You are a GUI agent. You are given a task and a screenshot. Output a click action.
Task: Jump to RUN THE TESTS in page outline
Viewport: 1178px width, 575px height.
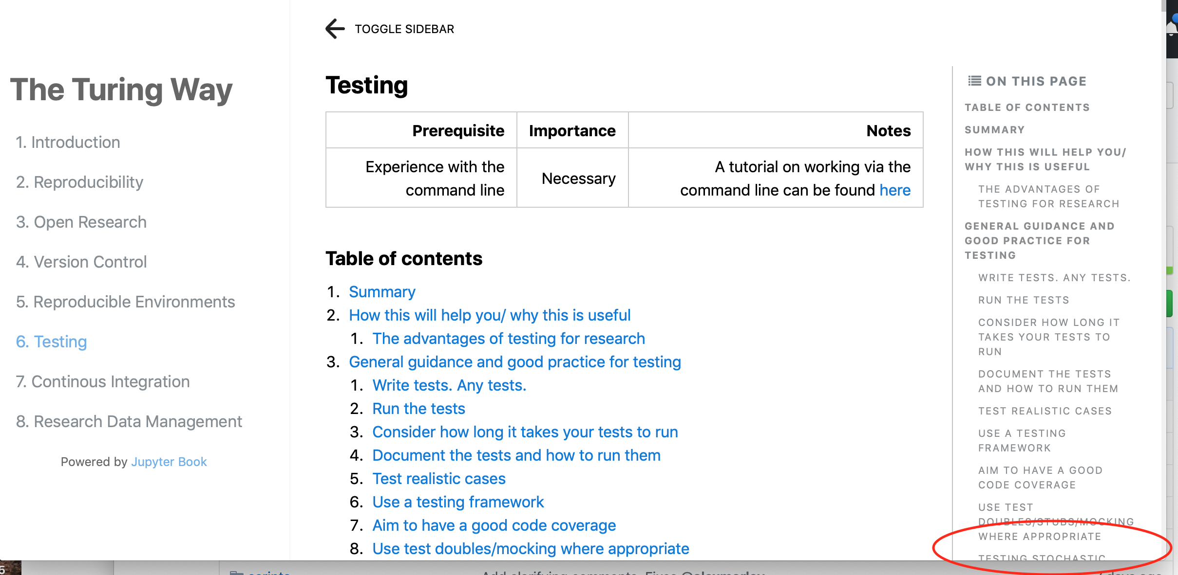[x=1023, y=300]
